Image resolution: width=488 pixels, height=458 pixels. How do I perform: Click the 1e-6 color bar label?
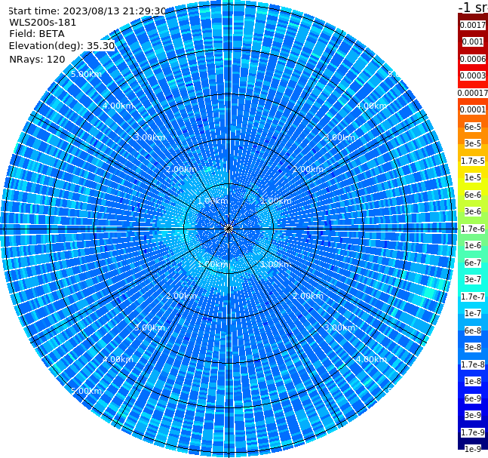(x=473, y=245)
